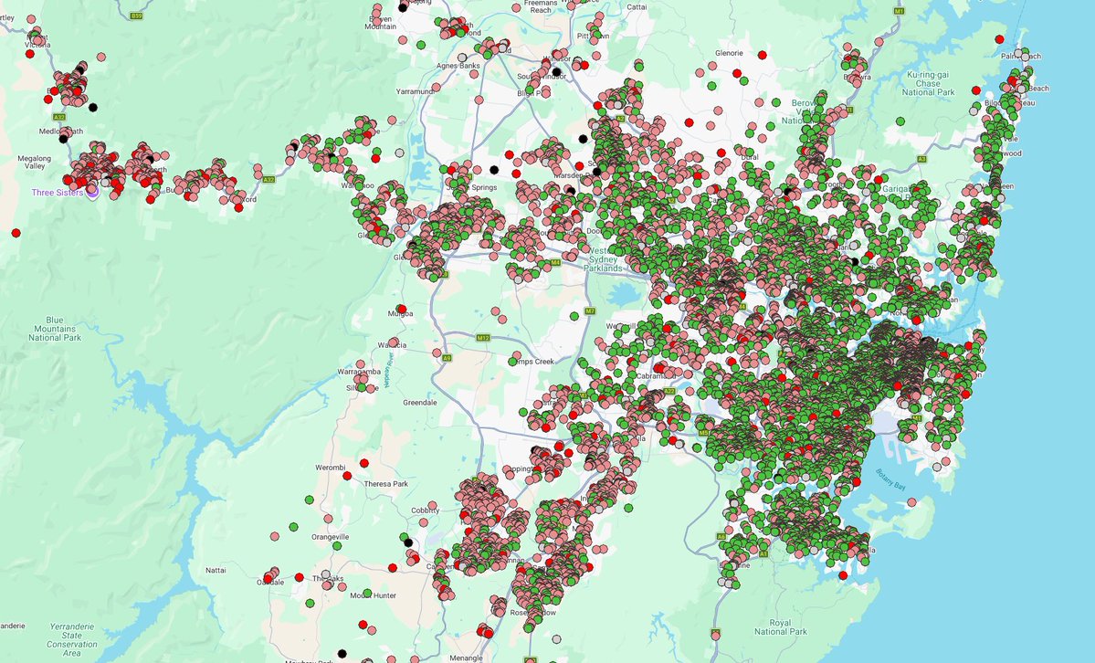Click the gray marker near Menangle
Screen dimensions: 1095x663
tap(556, 638)
